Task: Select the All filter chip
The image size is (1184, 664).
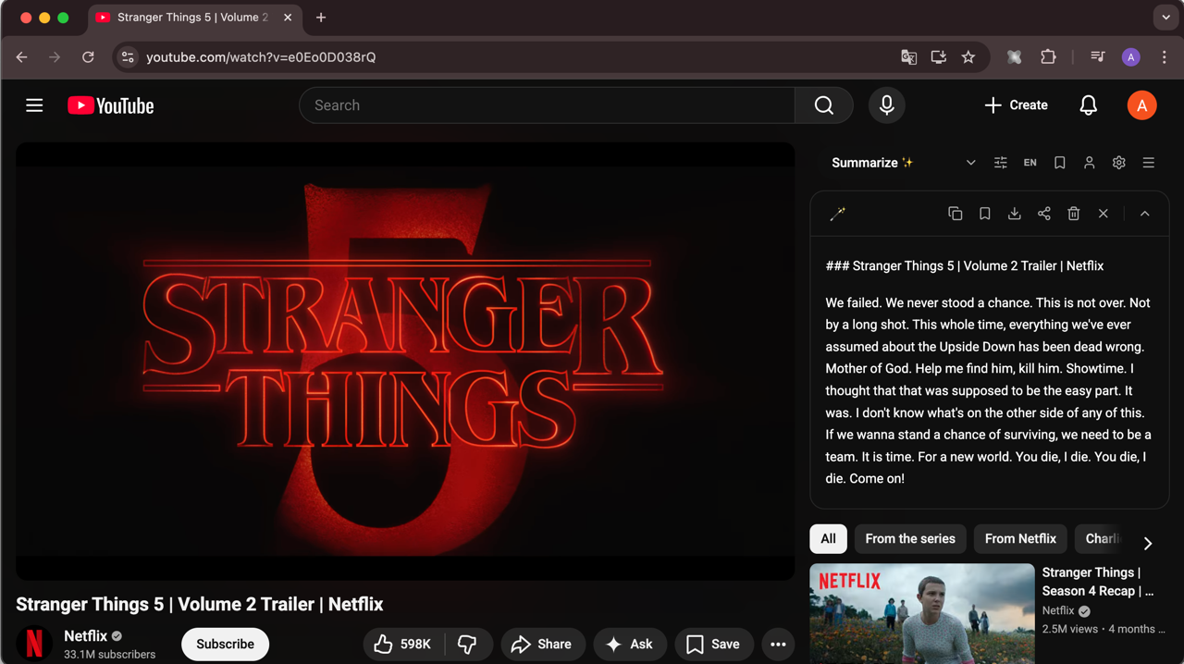Action: pos(828,538)
